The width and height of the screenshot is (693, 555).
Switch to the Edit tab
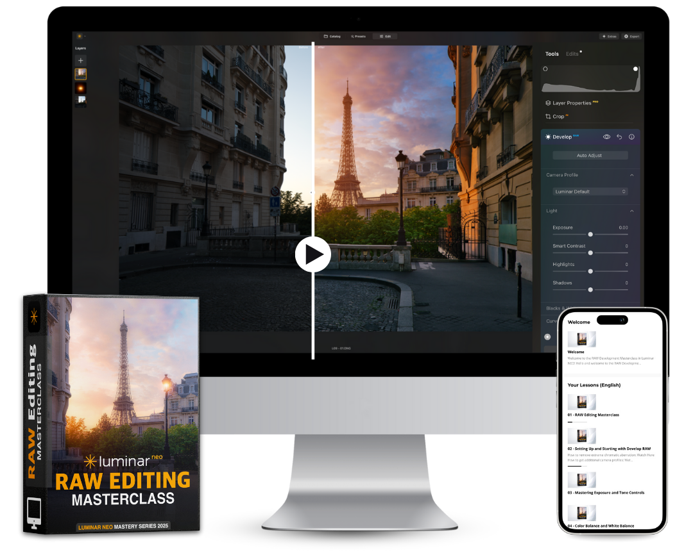[x=386, y=36]
